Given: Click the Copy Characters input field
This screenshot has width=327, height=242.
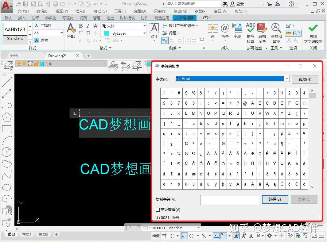Looking at the screenshot, I should point(230,200).
